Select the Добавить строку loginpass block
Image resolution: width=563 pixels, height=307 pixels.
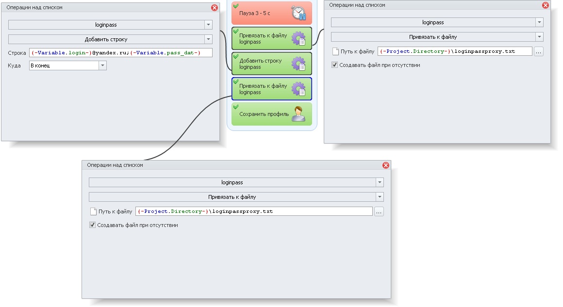tap(272, 64)
